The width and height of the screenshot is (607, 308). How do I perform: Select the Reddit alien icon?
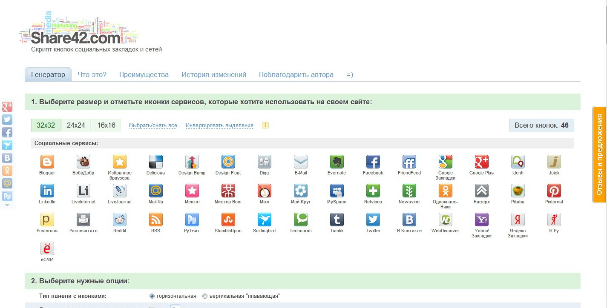(x=120, y=220)
